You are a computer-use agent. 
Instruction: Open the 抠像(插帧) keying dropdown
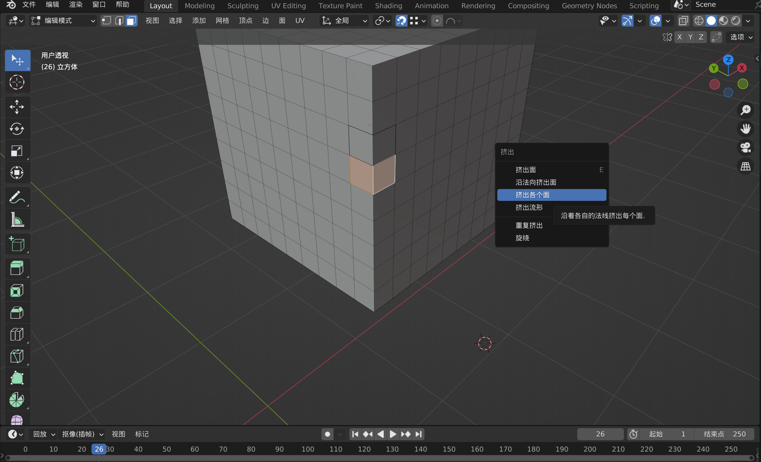pos(82,434)
